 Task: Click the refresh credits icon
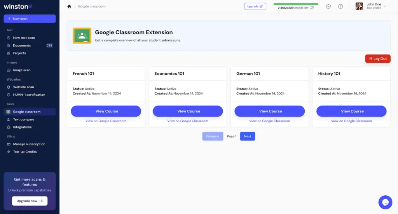pos(312,8)
